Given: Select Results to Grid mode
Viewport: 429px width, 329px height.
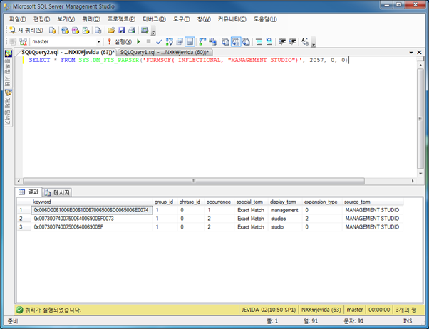Looking at the screenshot, I should [x=236, y=41].
